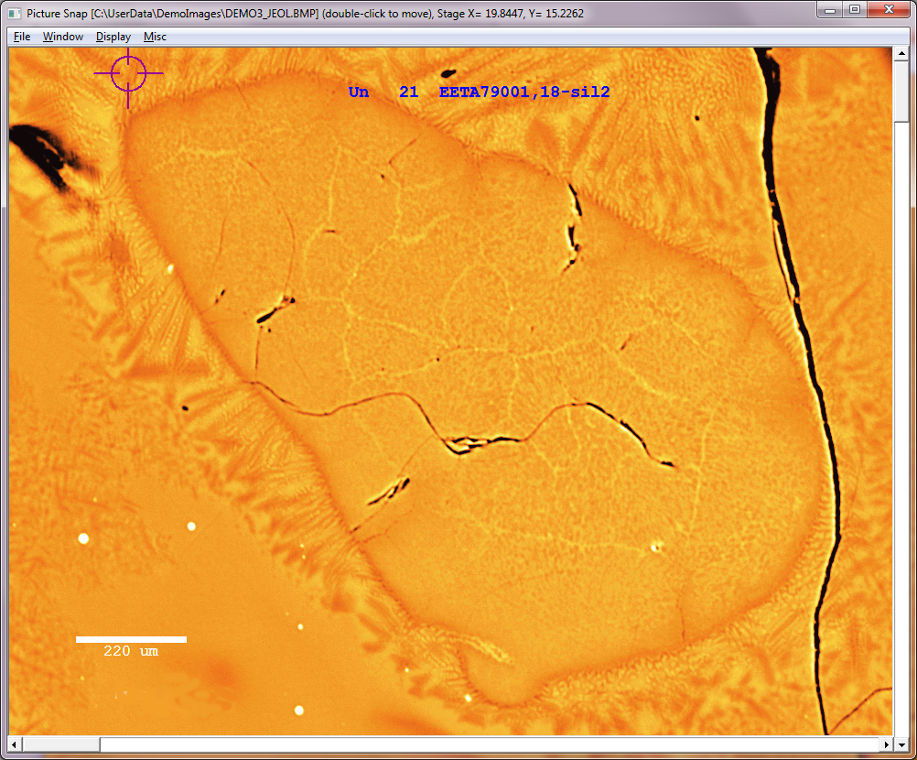Click the large black void at image's upper left
This screenshot has width=917, height=760.
pyautogui.click(x=41, y=152)
